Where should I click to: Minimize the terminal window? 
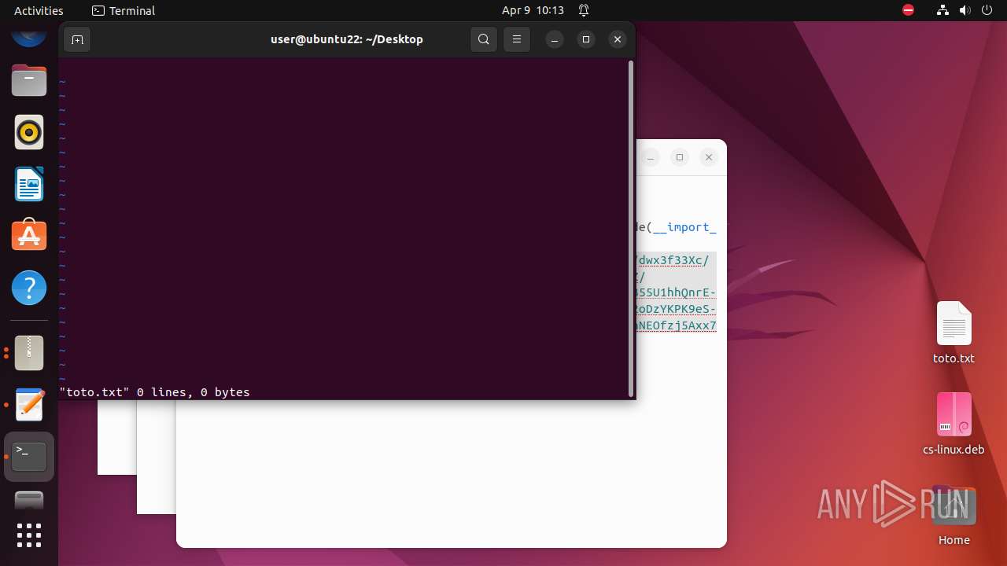click(x=555, y=39)
